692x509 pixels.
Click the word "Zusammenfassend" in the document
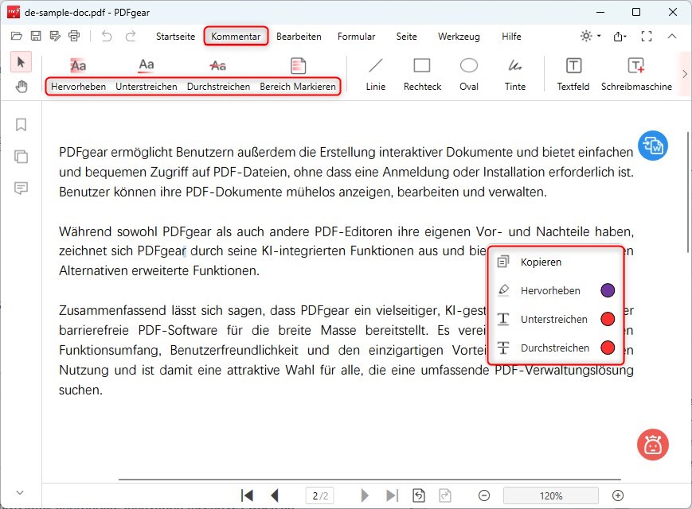[112, 311]
